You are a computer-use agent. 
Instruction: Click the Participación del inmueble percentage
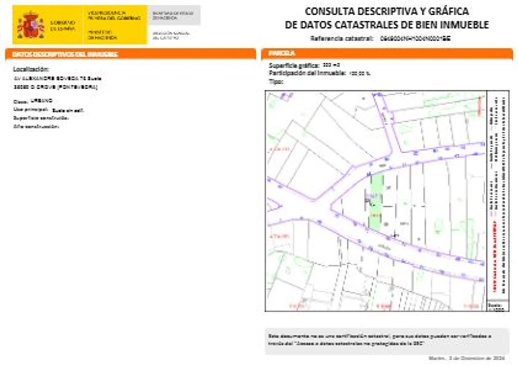(359, 73)
